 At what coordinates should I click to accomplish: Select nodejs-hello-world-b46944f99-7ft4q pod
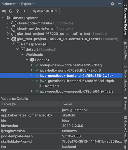pos(71,65)
